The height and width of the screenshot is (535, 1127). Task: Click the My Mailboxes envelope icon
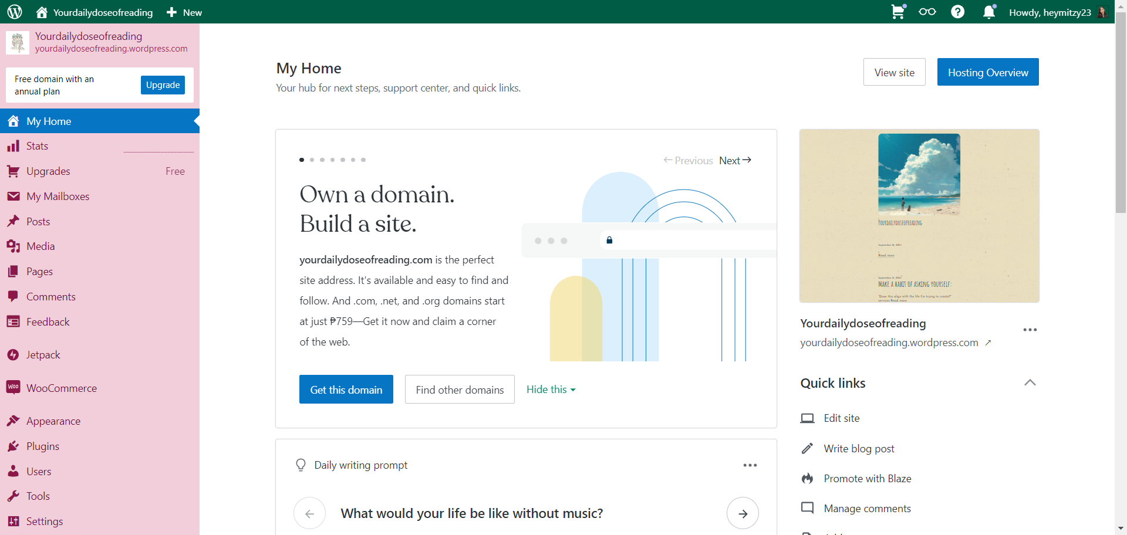(14, 197)
